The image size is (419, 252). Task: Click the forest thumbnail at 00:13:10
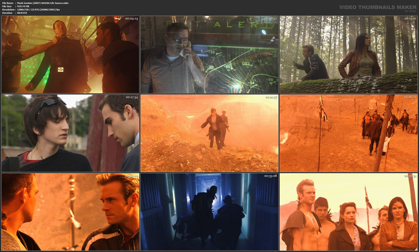pos(349,55)
